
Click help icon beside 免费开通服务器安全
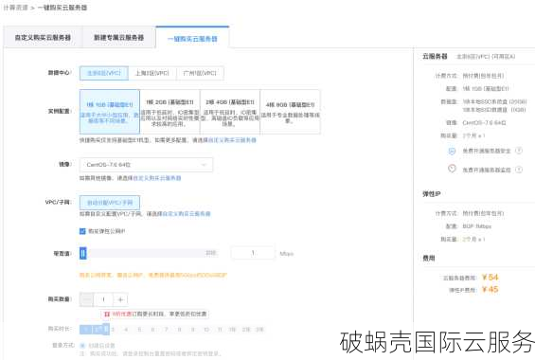click(519, 151)
